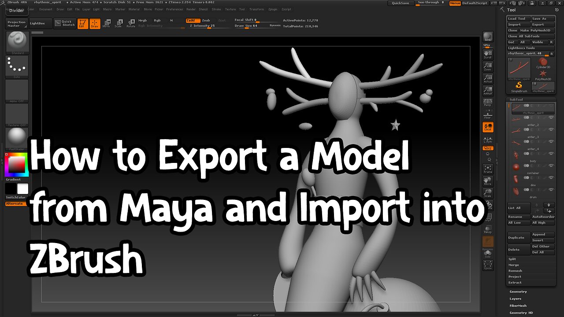Click the Append button
Image resolution: width=564 pixels, height=317 pixels.
[x=543, y=235]
